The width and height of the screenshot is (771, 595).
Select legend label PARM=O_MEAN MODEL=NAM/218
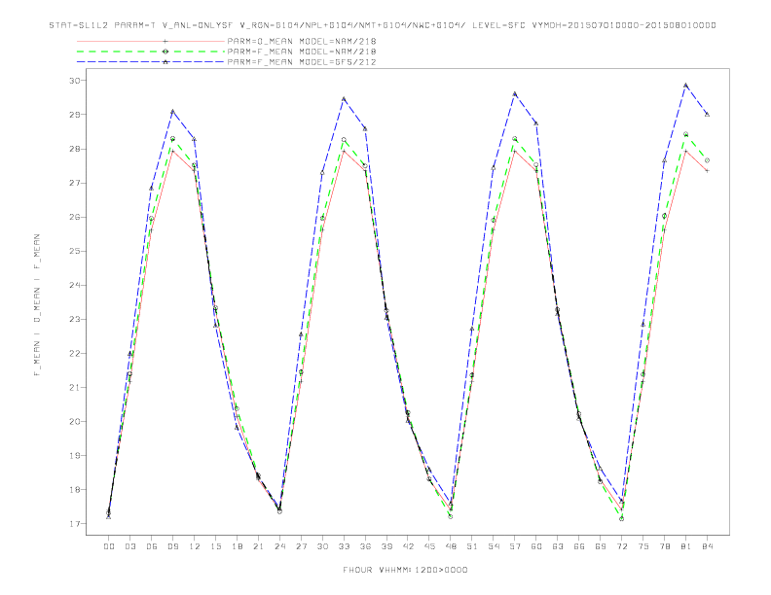(302, 41)
